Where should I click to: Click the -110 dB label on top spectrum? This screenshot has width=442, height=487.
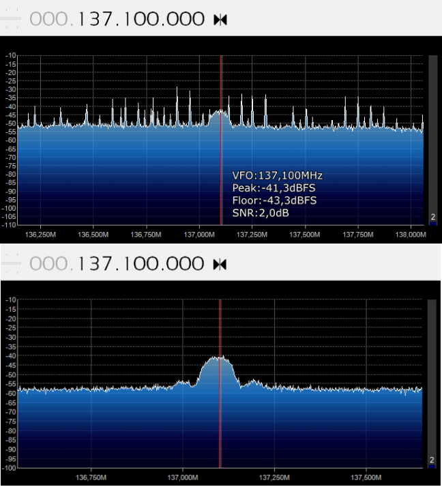[x=9, y=225]
